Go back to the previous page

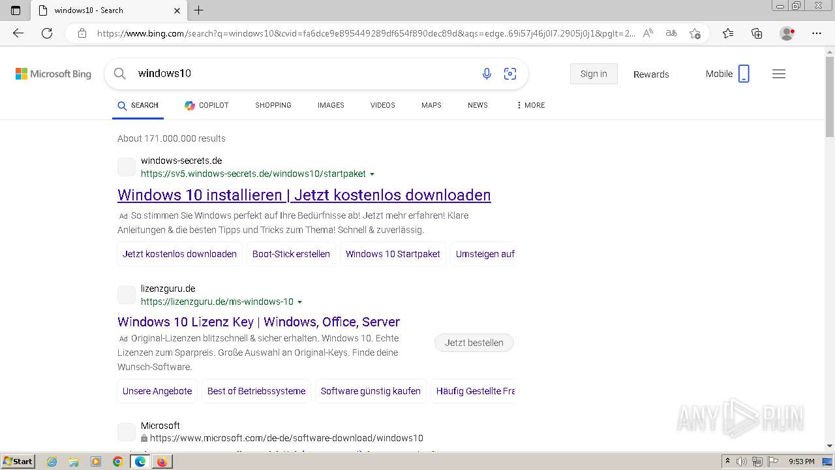click(x=18, y=33)
